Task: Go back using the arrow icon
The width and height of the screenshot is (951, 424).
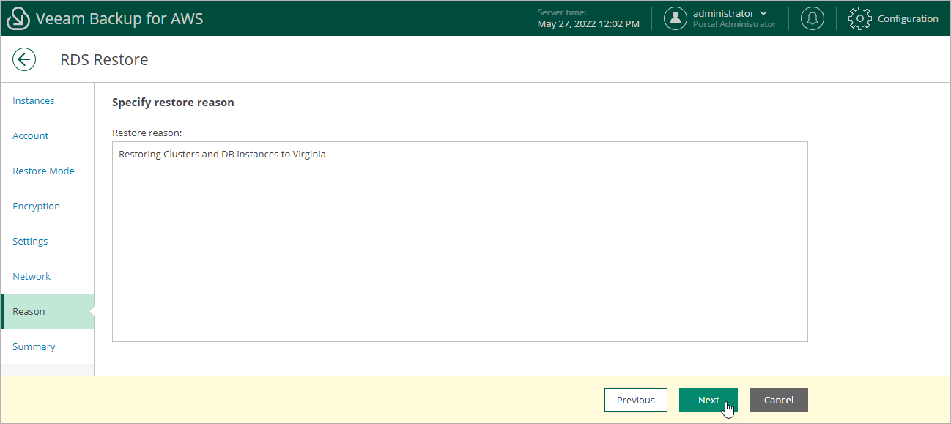Action: click(x=24, y=59)
